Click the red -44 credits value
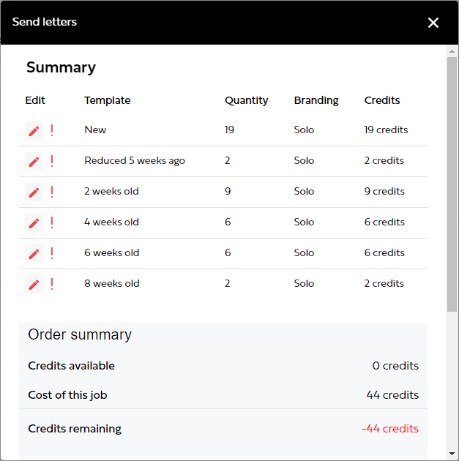The height and width of the screenshot is (461, 459). 390,429
